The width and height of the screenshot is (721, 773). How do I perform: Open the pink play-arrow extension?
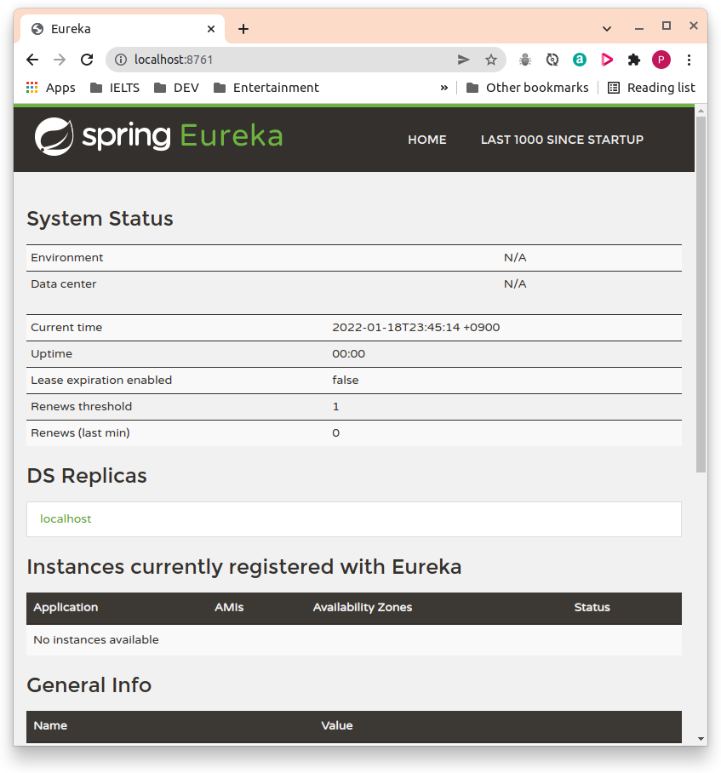click(607, 60)
